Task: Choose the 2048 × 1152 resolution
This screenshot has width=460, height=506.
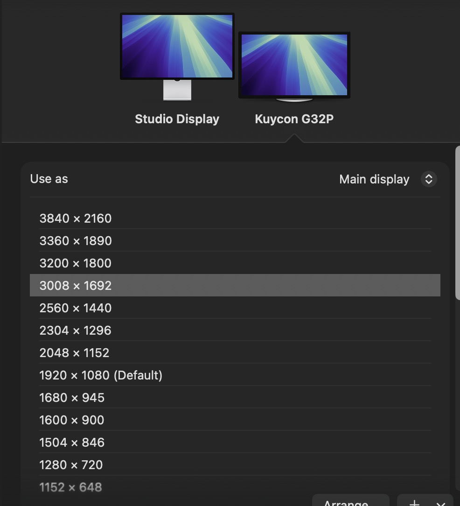Action: tap(74, 352)
